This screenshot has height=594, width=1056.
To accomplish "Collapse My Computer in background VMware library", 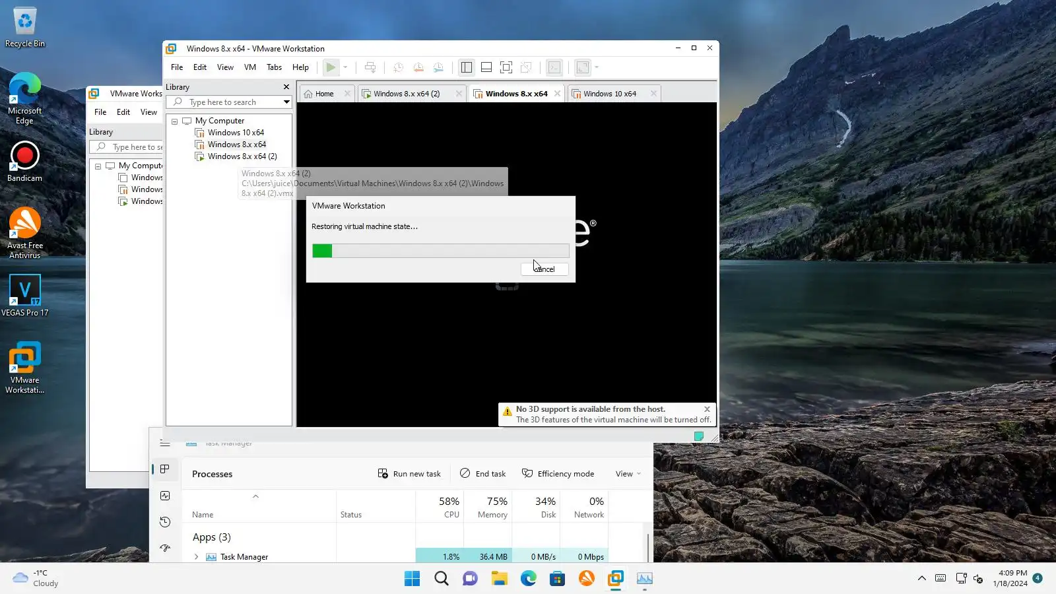I will (98, 166).
